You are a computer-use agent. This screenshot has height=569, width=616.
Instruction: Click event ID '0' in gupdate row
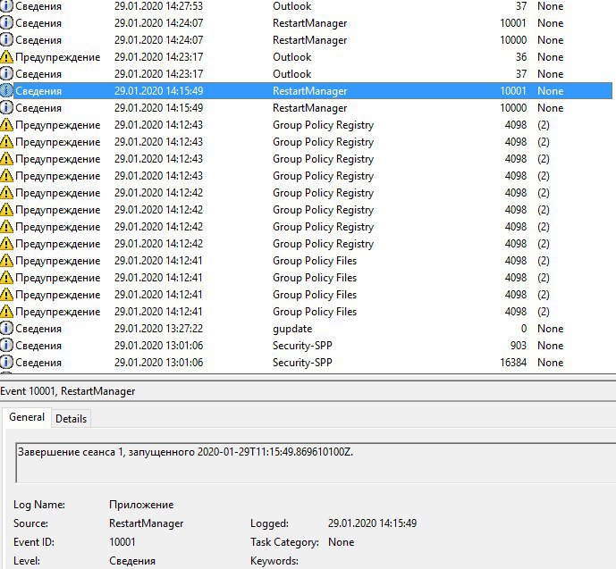point(524,329)
